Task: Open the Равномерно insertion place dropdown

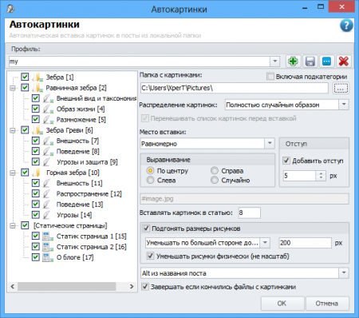Action: pos(270,144)
